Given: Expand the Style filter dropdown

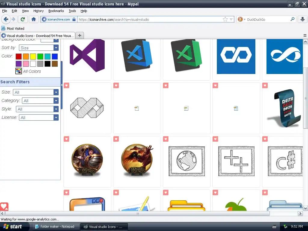Looking at the screenshot, I should tap(37, 109).
